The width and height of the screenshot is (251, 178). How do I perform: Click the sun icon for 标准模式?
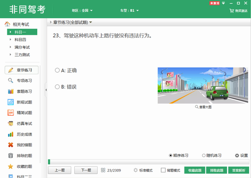(x=136, y=170)
